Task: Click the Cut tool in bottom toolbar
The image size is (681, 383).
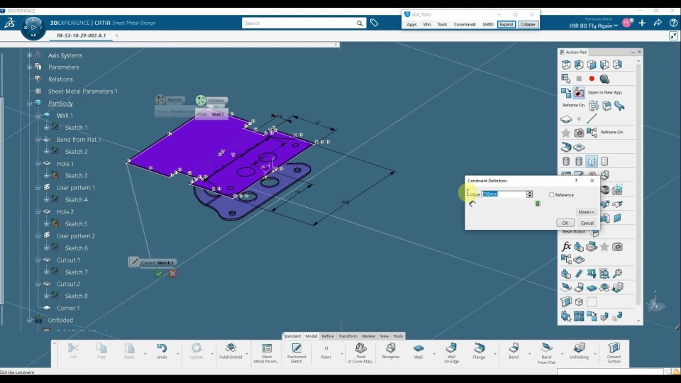Action: [73, 350]
